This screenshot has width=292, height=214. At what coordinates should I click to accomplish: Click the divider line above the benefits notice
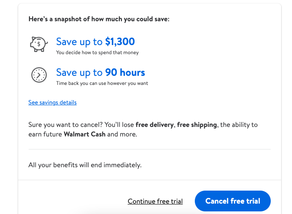click(x=149, y=149)
